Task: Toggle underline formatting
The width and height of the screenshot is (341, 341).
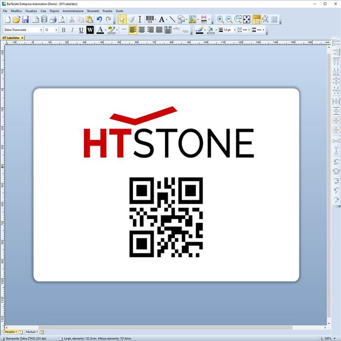Action: tap(81, 30)
